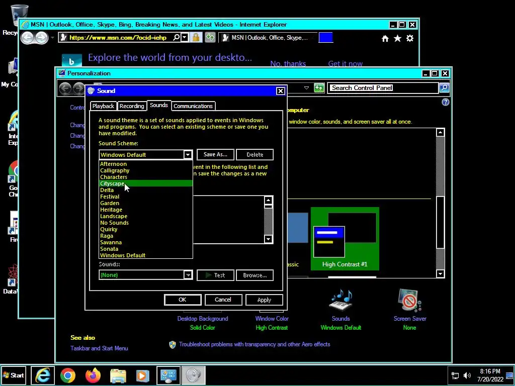Pick Delta from scheme list
515x386 pixels.
pos(146,190)
